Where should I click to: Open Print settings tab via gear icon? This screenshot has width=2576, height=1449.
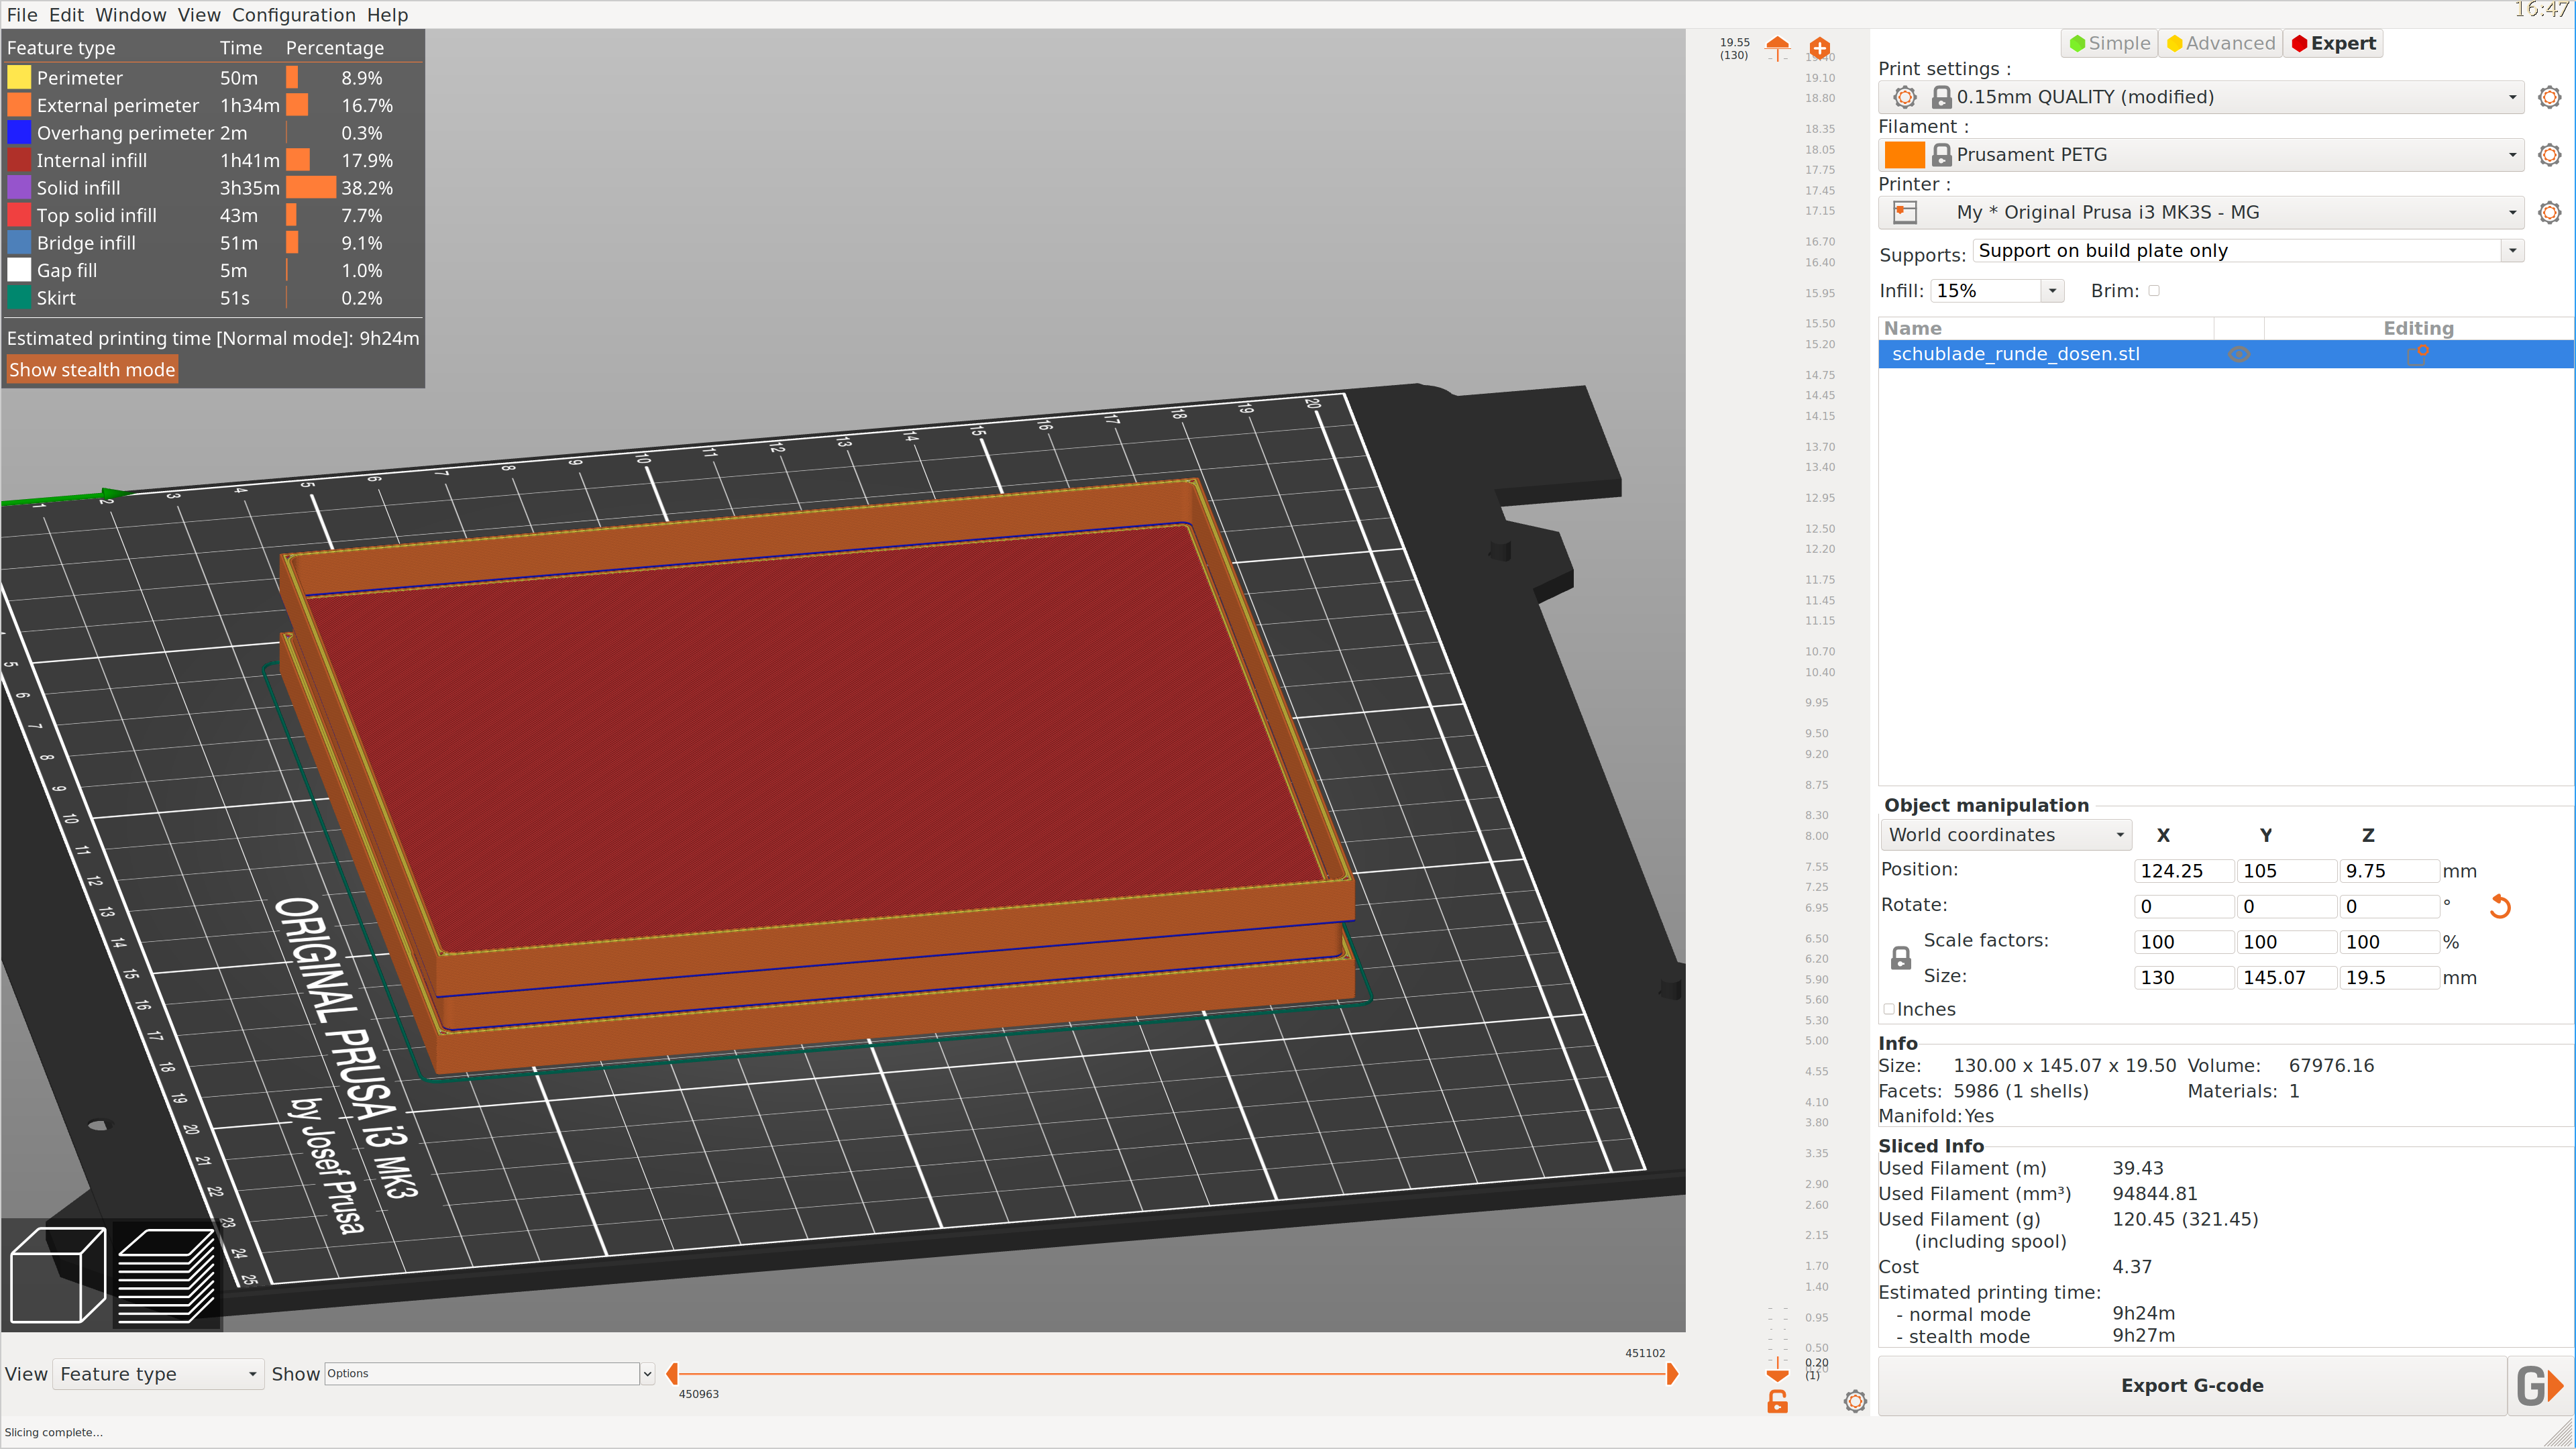[2550, 97]
